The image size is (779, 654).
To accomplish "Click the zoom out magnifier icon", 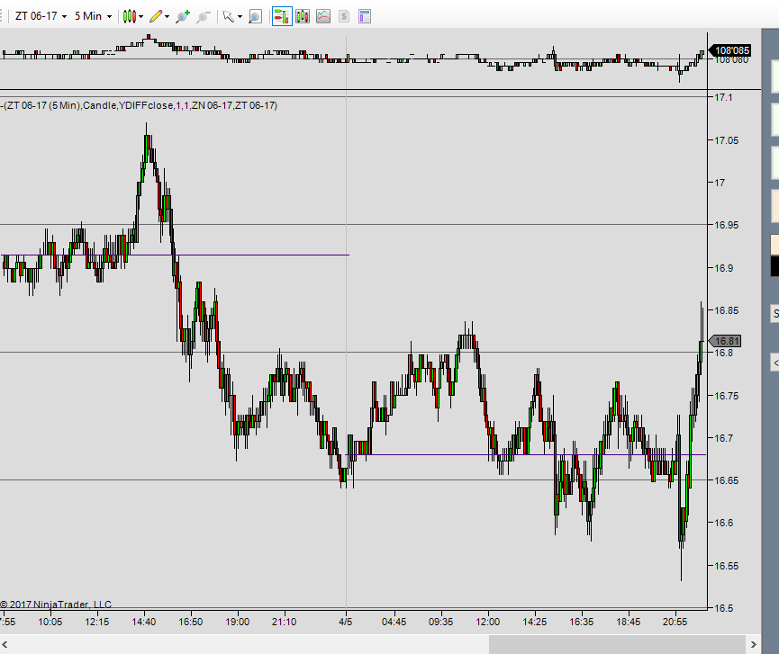I will coord(204,16).
